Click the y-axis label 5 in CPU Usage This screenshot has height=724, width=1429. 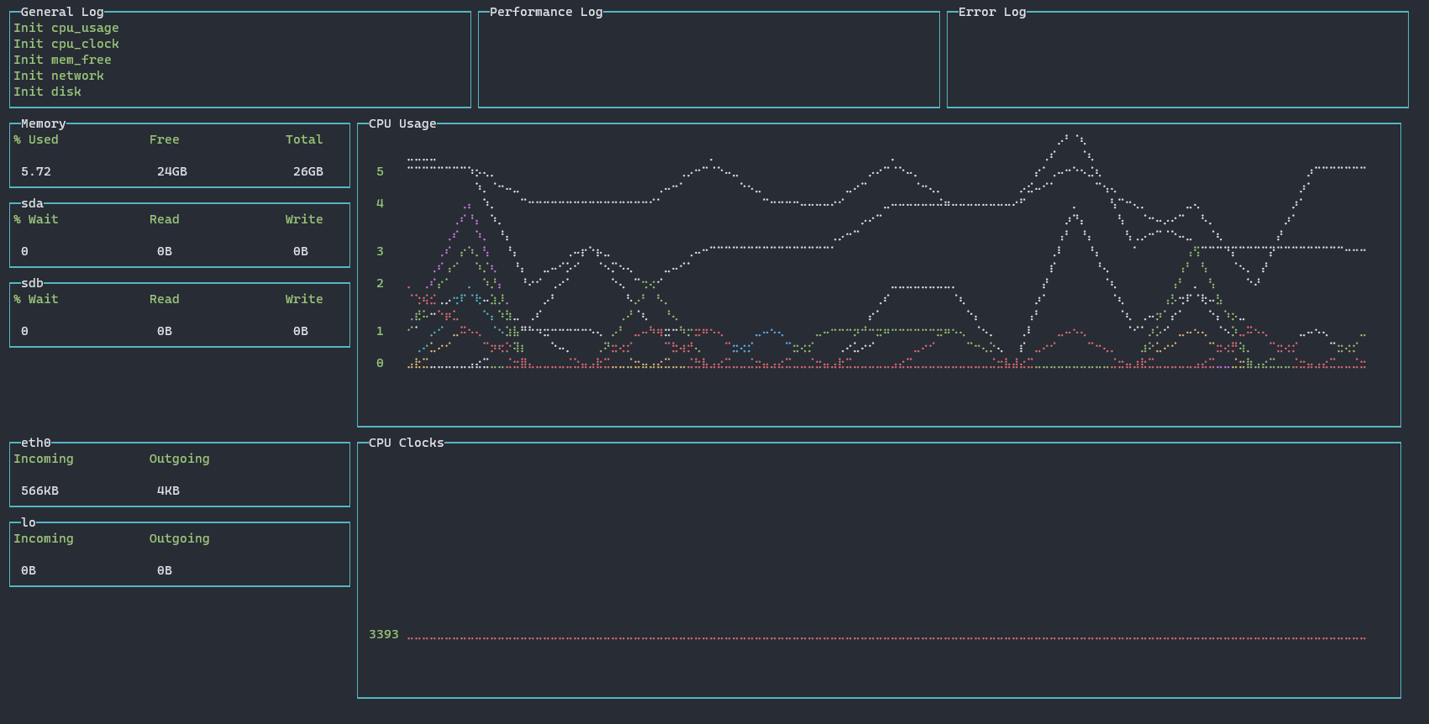point(380,171)
